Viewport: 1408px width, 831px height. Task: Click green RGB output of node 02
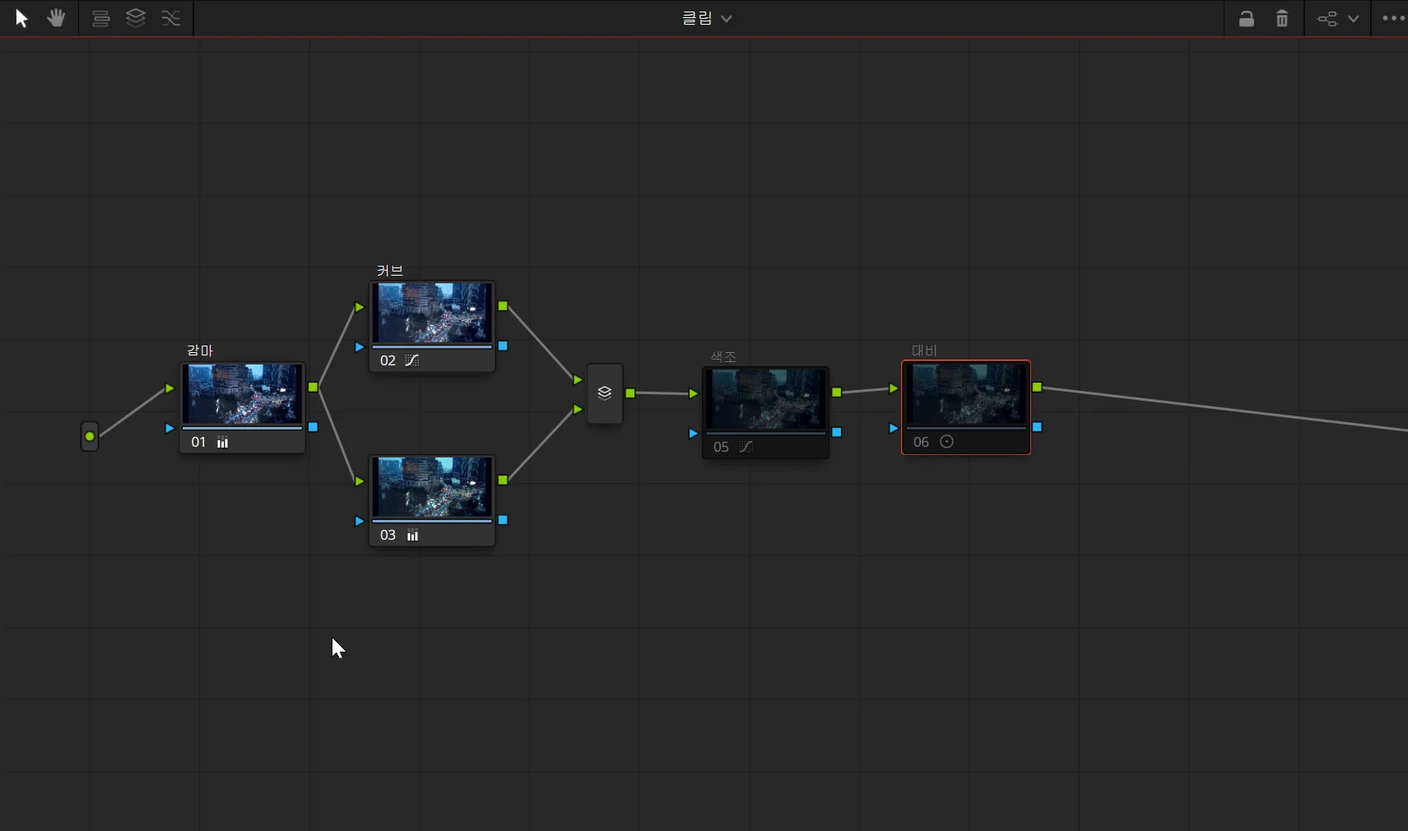(x=503, y=306)
